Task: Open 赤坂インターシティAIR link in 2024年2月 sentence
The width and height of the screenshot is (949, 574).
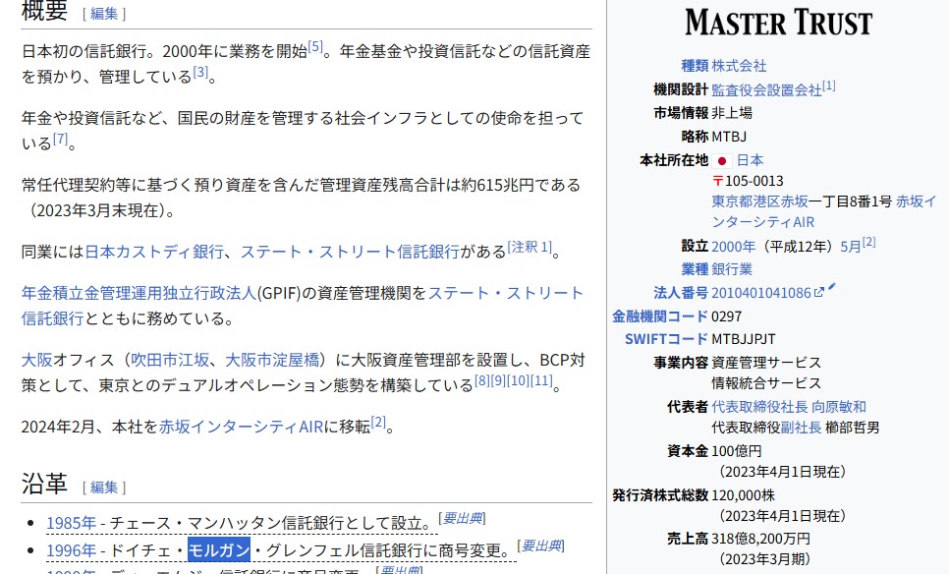Action: point(241,427)
